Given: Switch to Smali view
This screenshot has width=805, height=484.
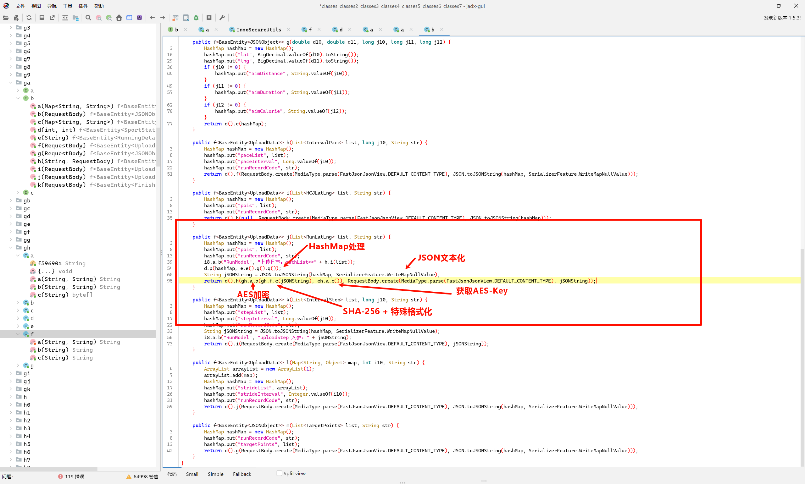Looking at the screenshot, I should [192, 474].
